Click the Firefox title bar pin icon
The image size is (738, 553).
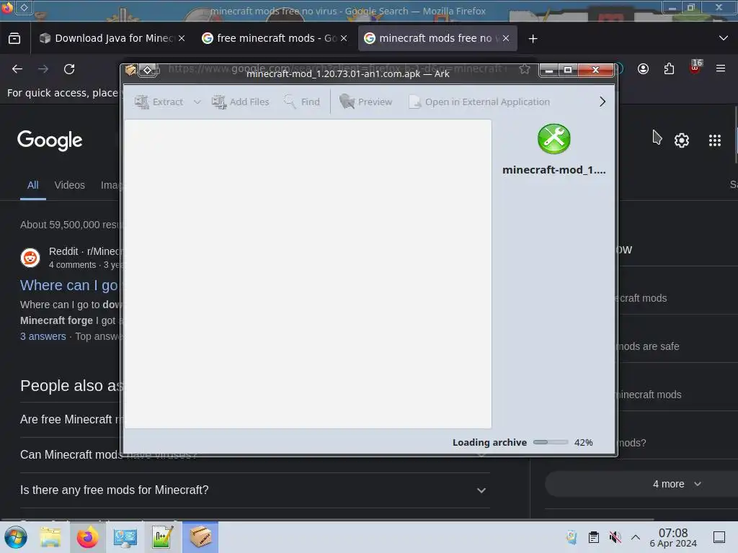[24, 7]
